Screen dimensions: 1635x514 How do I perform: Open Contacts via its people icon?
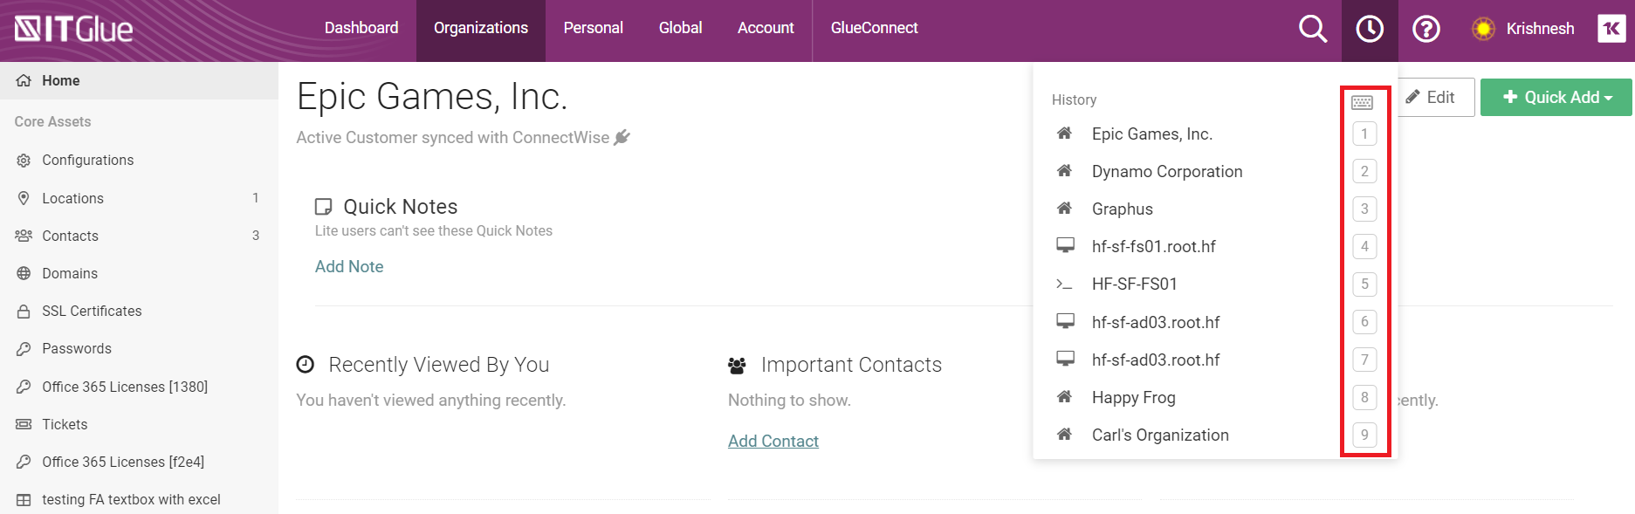pos(24,236)
